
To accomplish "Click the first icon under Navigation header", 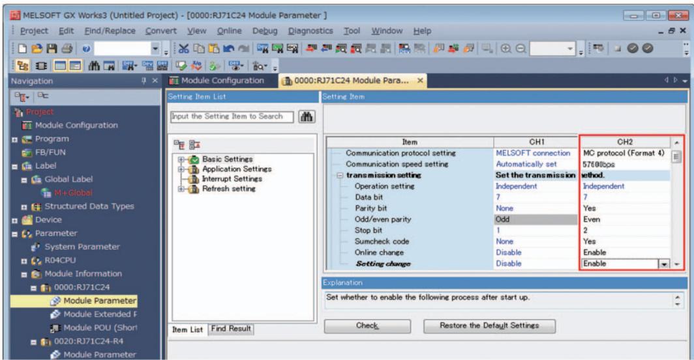I will click(x=22, y=96).
